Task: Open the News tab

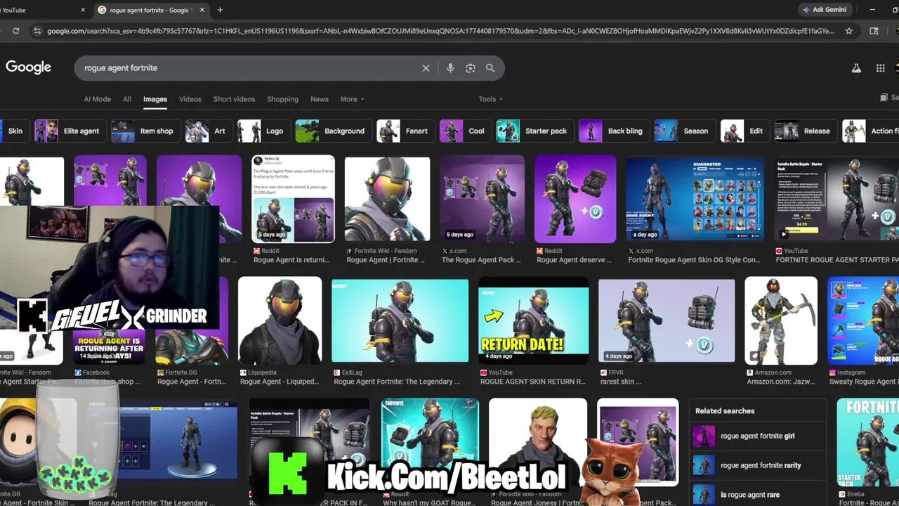Action: coord(320,99)
